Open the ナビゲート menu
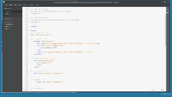172x97 pixels. 25,5
